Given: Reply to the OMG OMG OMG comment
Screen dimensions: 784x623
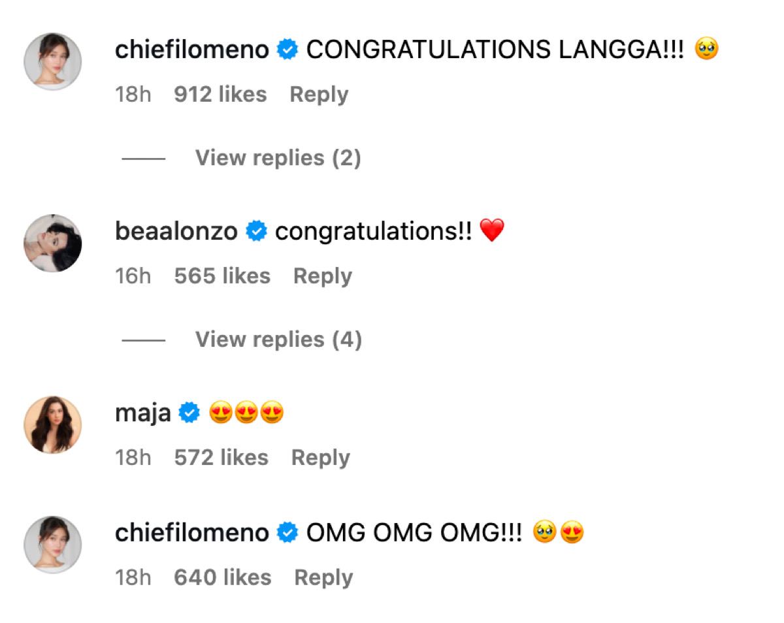Looking at the screenshot, I should pyautogui.click(x=323, y=578).
